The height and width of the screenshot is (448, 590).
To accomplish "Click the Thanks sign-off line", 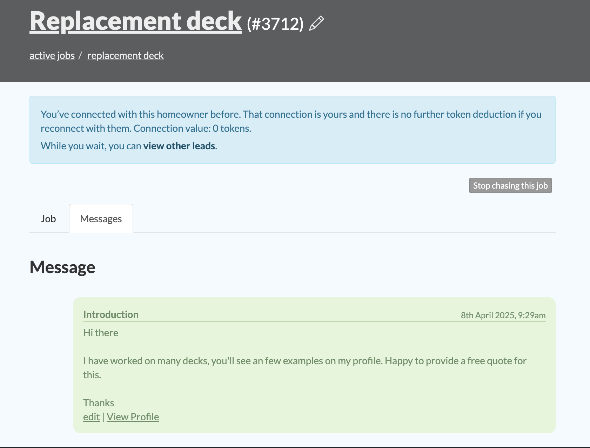I will click(99, 403).
